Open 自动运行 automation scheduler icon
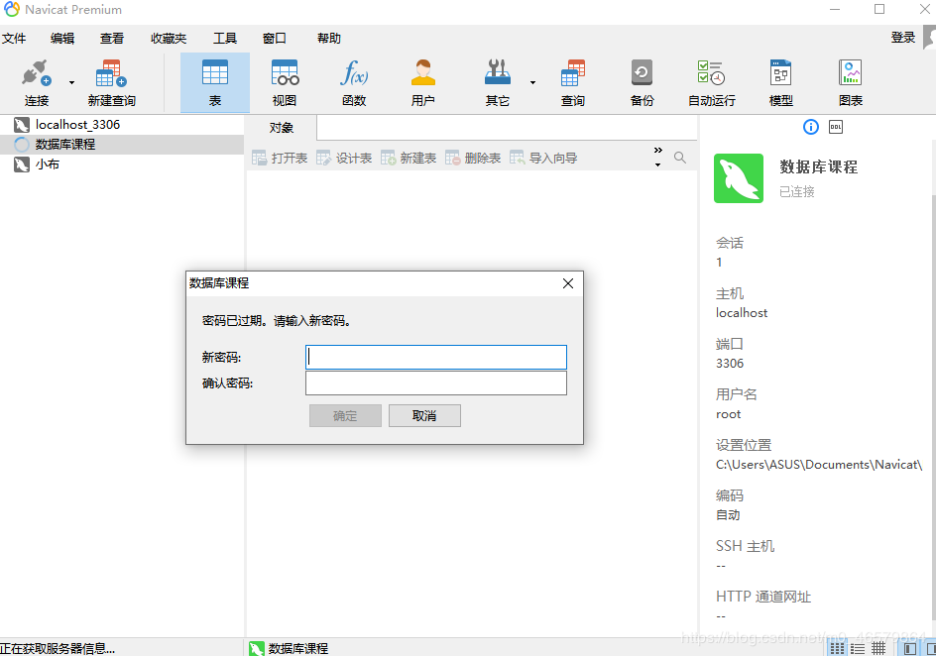Viewport: 936px width, 656px height. click(712, 80)
